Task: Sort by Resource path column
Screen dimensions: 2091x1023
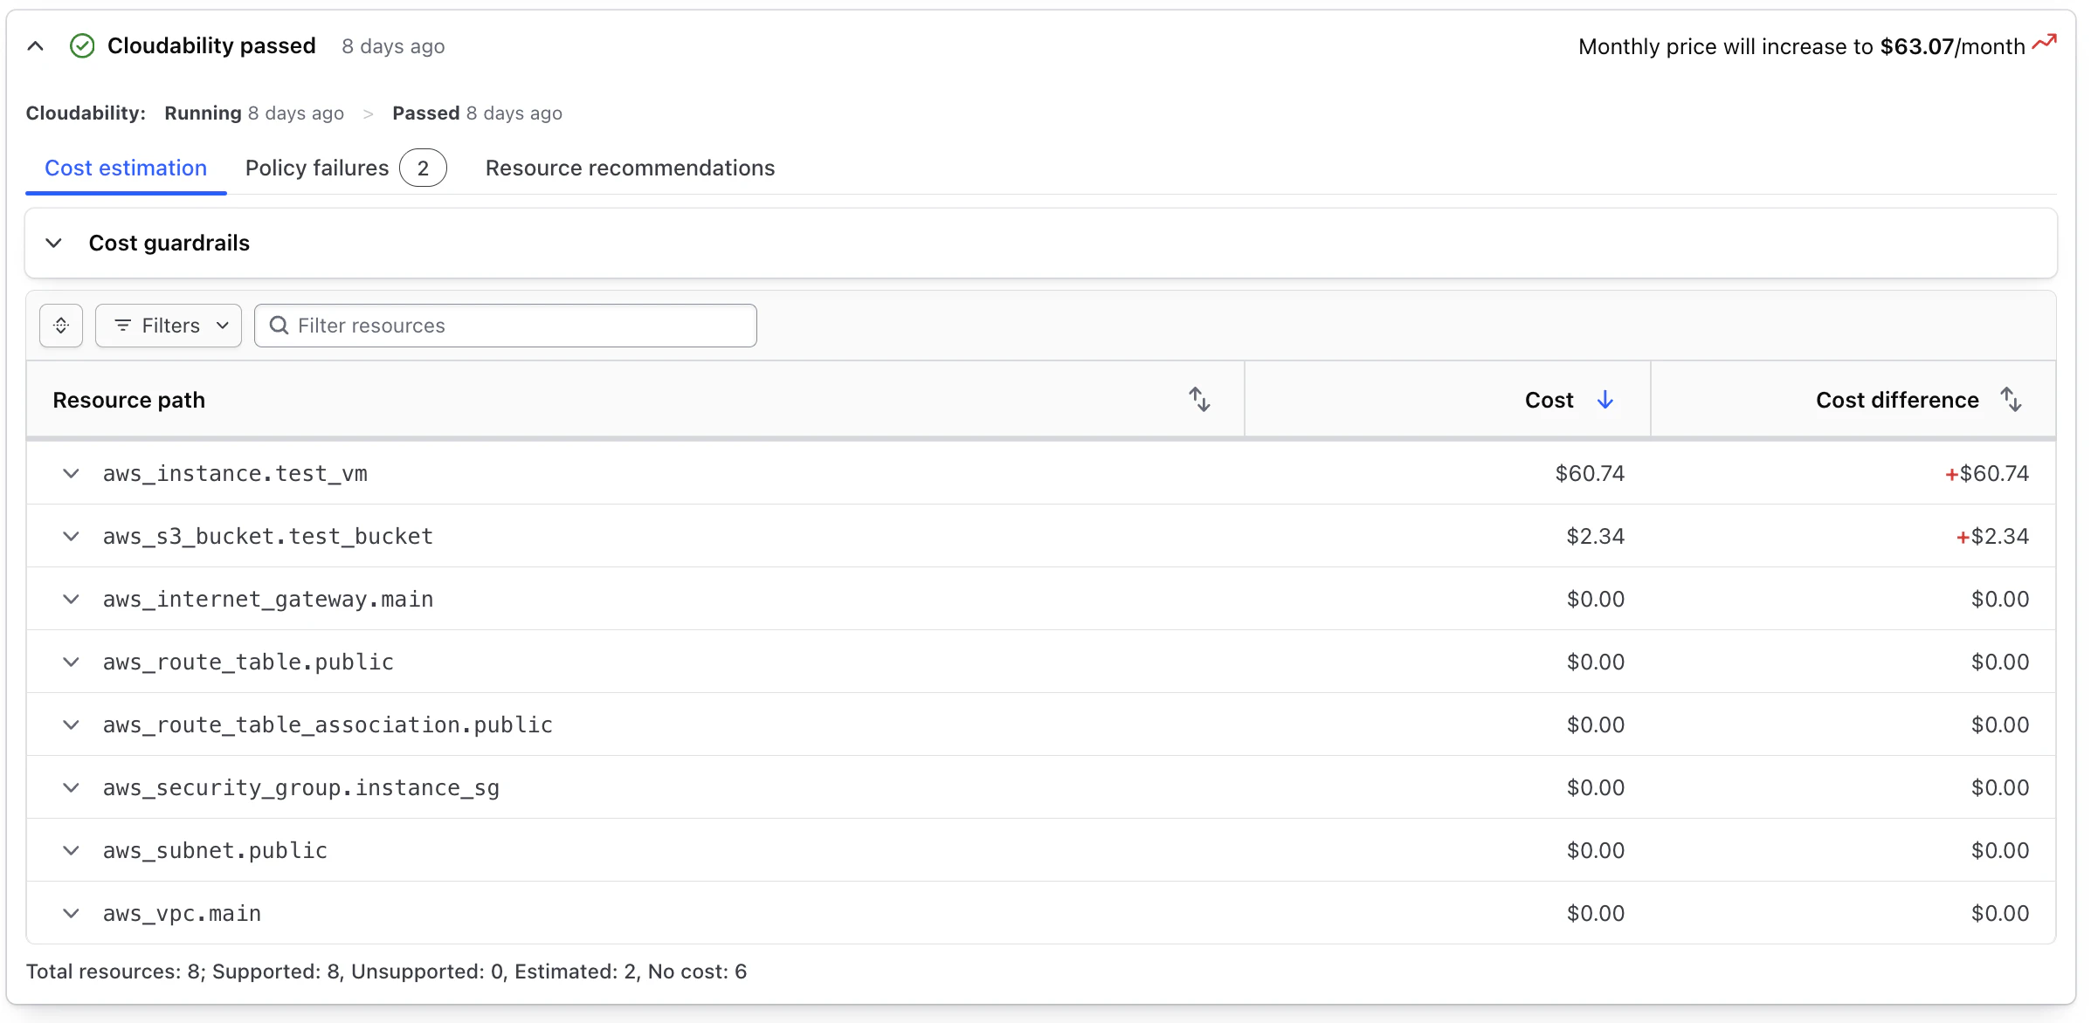Action: coord(1199,400)
